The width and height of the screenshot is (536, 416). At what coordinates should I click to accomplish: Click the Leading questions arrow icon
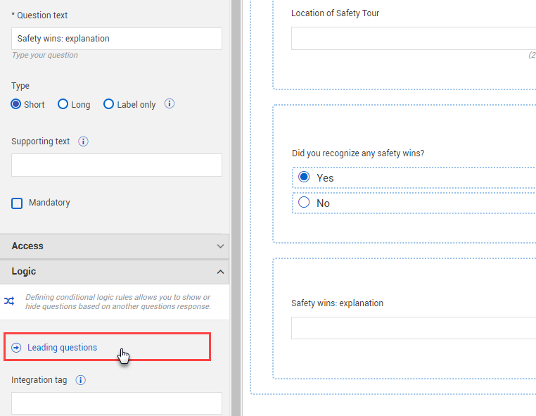[x=16, y=348]
